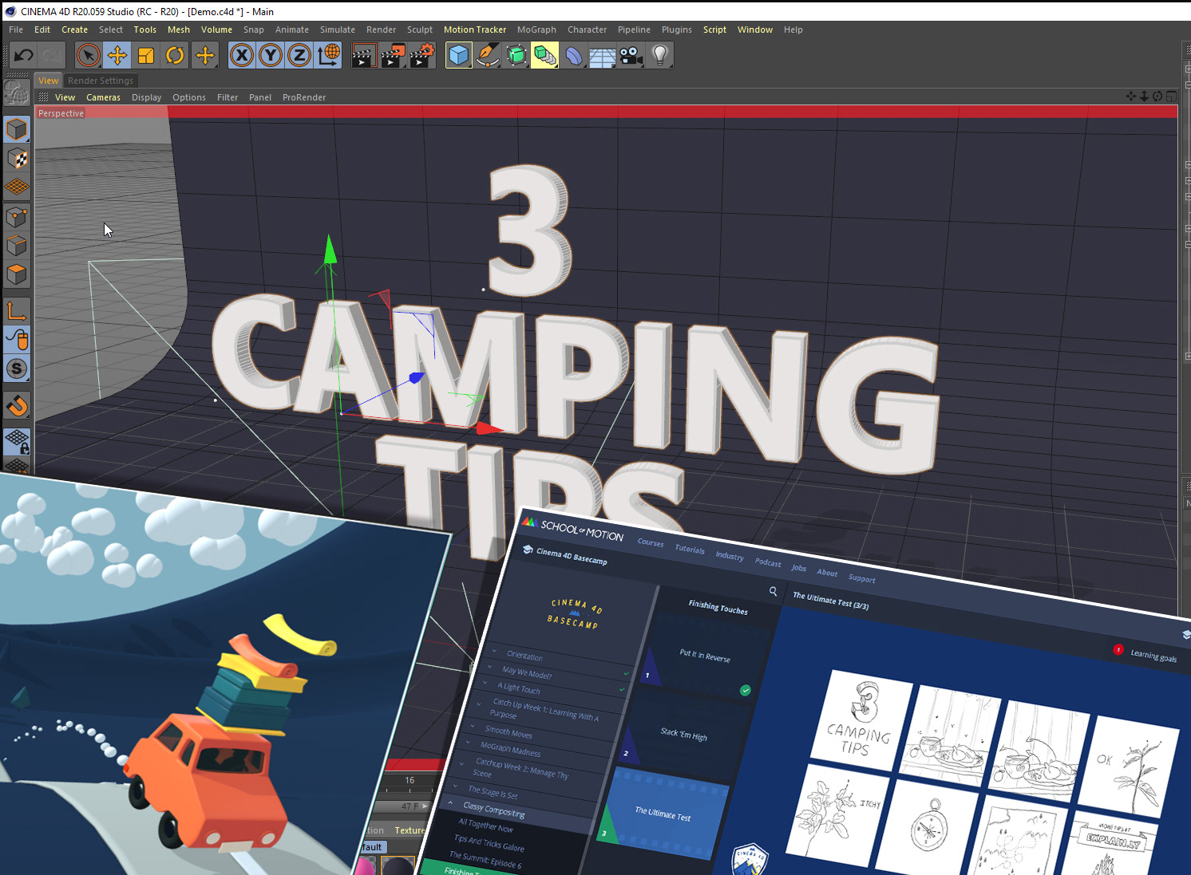Open Tutorials link on School of Motion
The width and height of the screenshot is (1191, 875).
pos(690,549)
